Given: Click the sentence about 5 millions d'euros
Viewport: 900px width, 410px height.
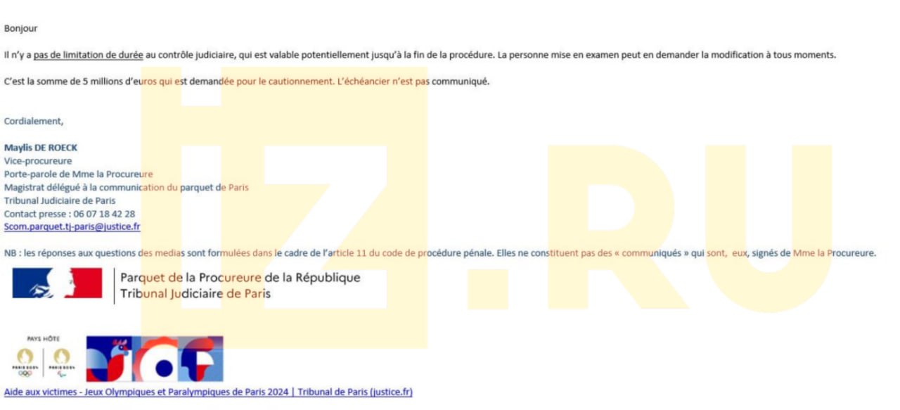Looking at the screenshot, I should [246, 82].
